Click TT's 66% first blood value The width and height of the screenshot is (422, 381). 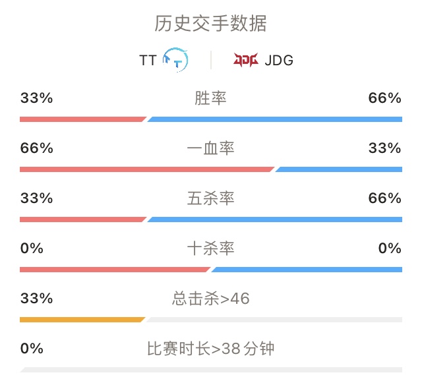point(37,148)
